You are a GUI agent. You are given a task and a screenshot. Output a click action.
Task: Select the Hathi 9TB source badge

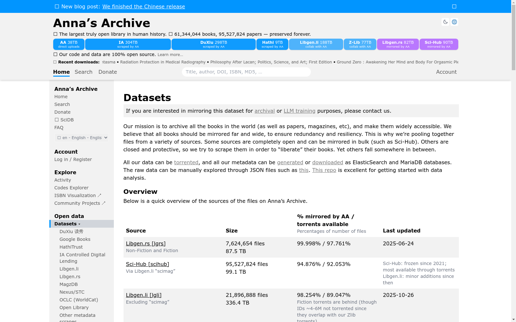pos(272,44)
